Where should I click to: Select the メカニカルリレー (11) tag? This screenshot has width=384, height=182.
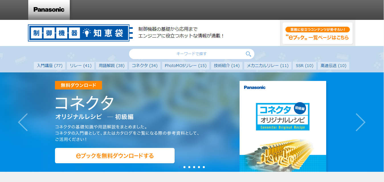point(267,66)
